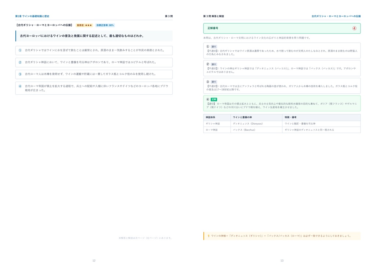Click the circled ④ in the green explanation box

click(208, 99)
